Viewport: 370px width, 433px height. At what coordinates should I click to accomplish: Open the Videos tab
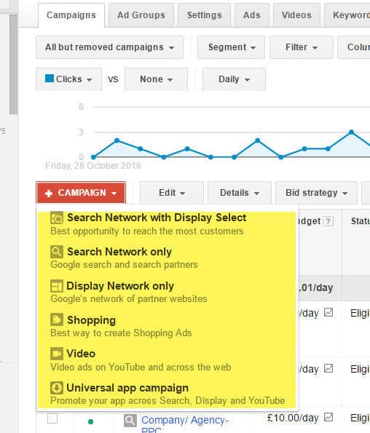tap(296, 15)
